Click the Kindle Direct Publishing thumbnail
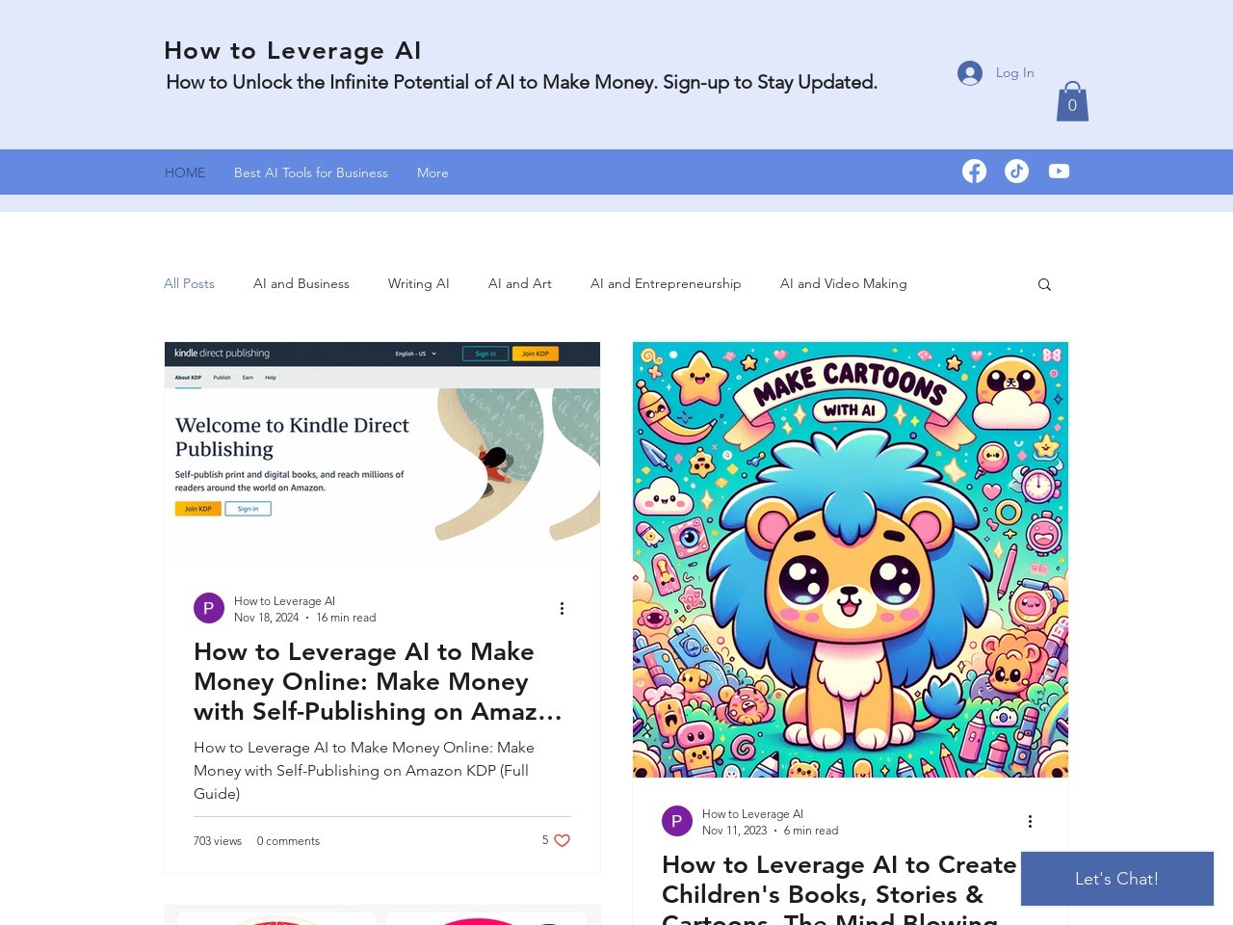This screenshot has height=925, width=1233. (381, 449)
